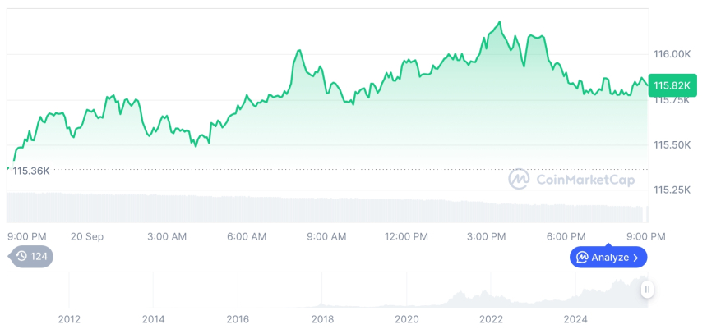Click the 2012 mark on overview timeline
The width and height of the screenshot is (707, 329).
click(x=68, y=319)
